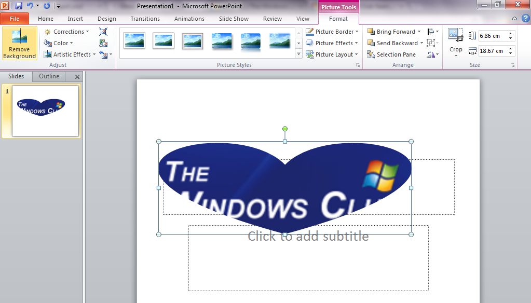Open the Color dropdown
The width and height of the screenshot is (531, 303).
click(59, 43)
